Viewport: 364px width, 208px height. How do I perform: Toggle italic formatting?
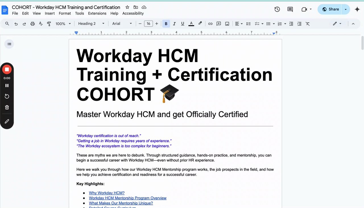pyautogui.click(x=174, y=24)
